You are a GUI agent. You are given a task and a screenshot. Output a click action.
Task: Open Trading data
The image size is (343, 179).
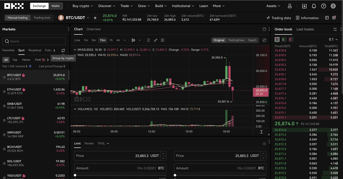click(279, 18)
